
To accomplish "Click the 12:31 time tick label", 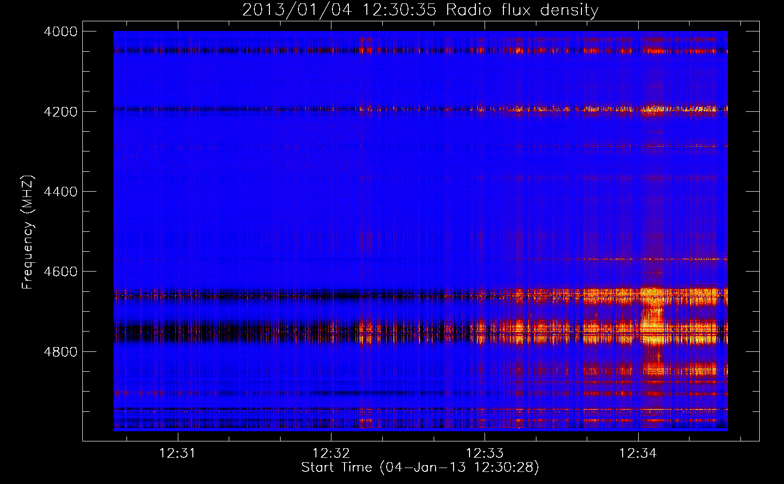I will [177, 453].
